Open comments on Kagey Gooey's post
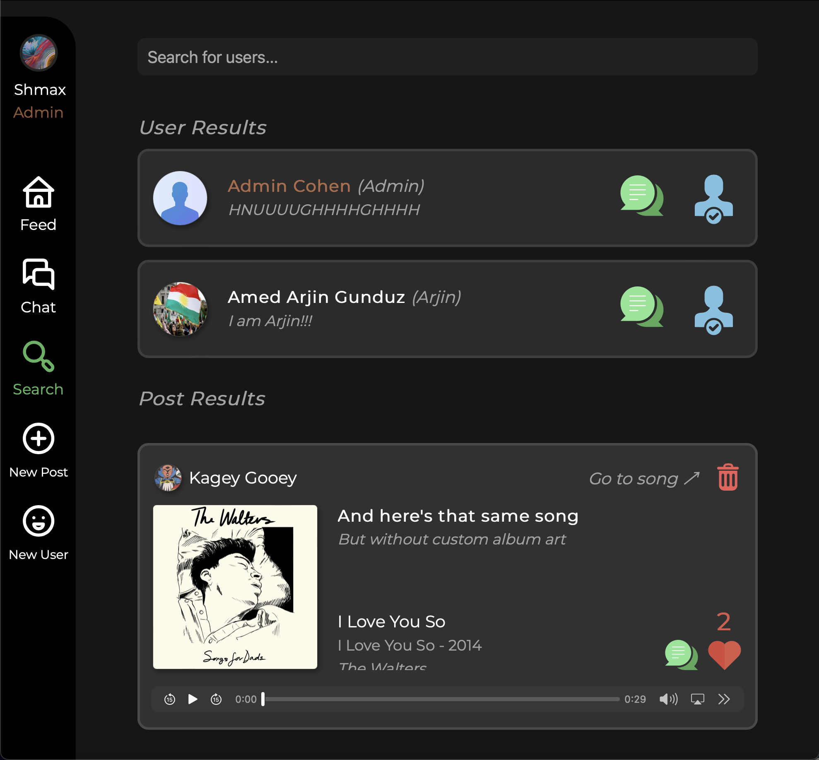 (681, 654)
